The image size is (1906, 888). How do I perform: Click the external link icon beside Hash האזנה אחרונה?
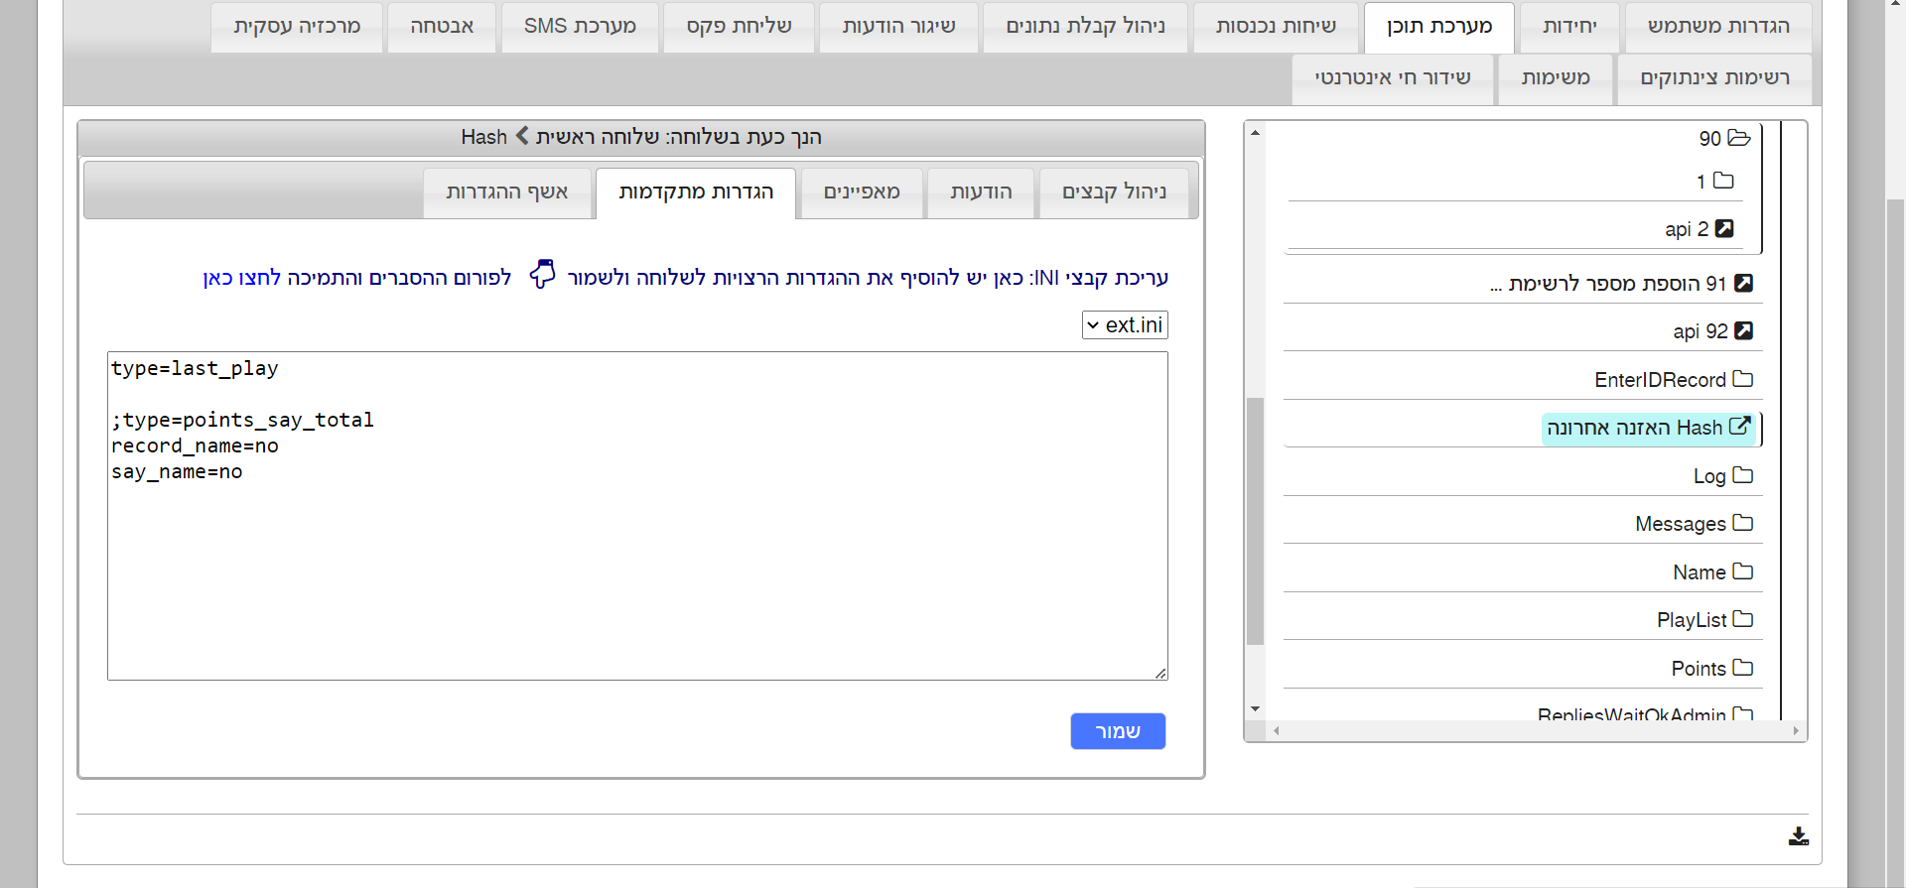[1739, 427]
